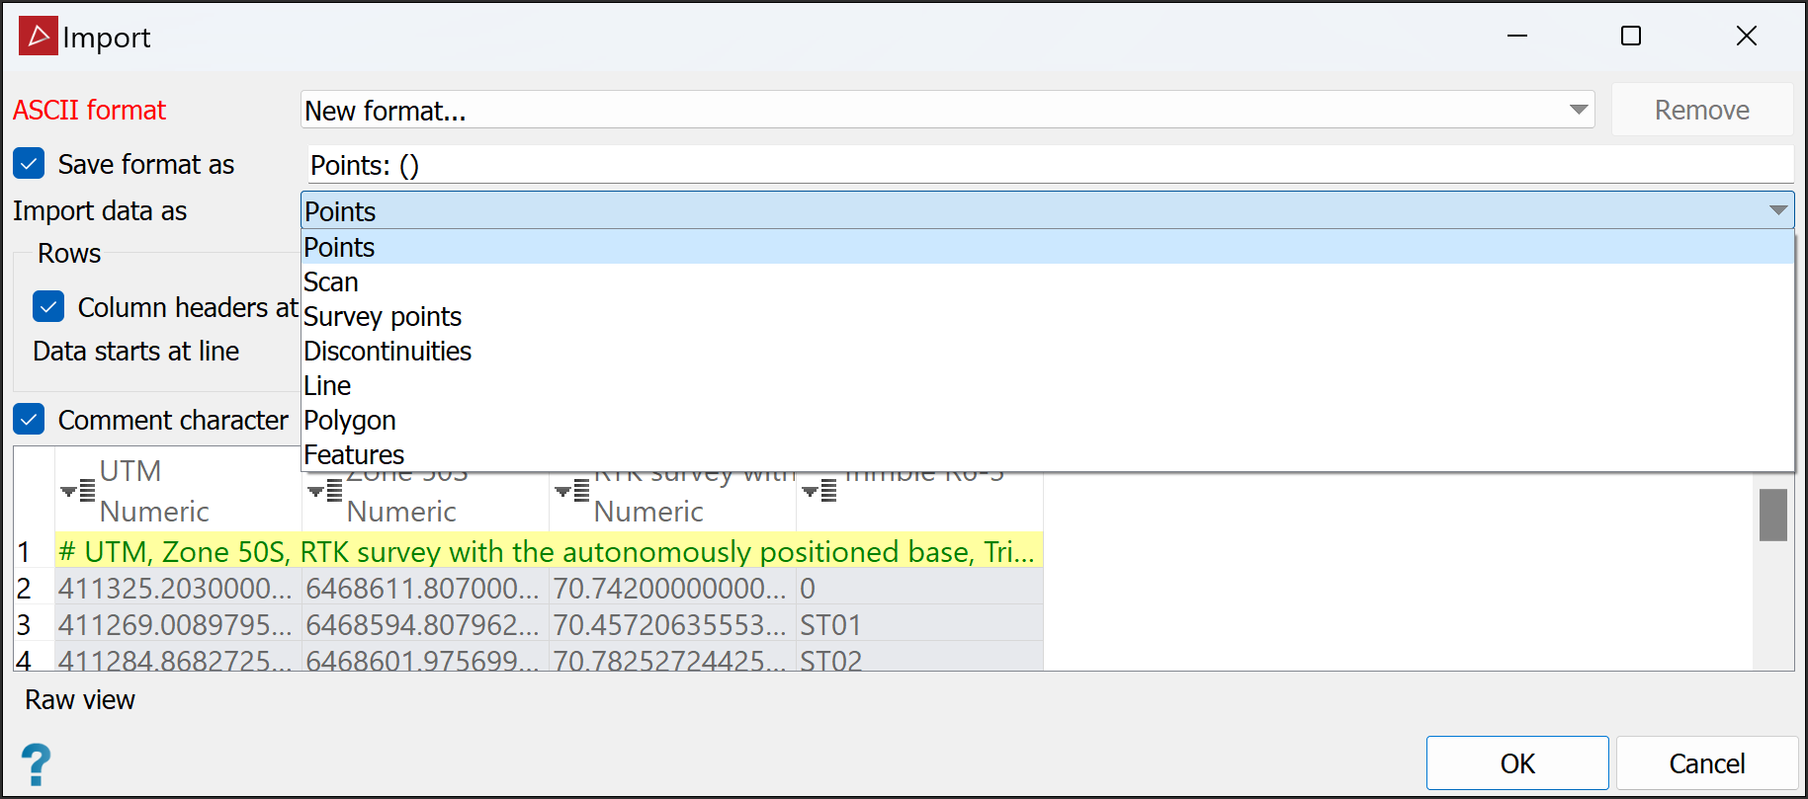Viewport: 1808px width, 799px height.
Task: Click the Cancel button
Action: tap(1707, 763)
